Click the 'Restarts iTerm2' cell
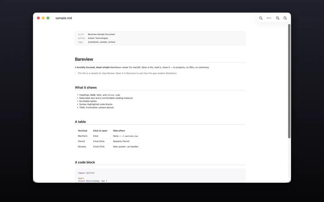This screenshot has width=324, height=202. [121, 141]
